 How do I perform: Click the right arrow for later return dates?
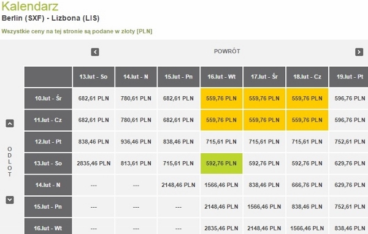[359, 52]
